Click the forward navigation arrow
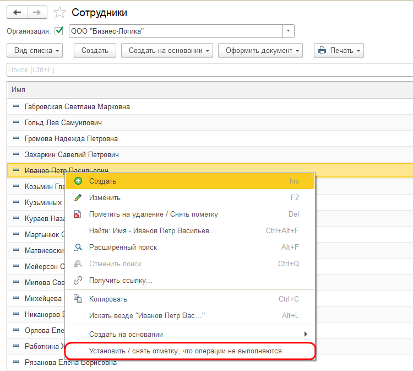 (x=37, y=12)
